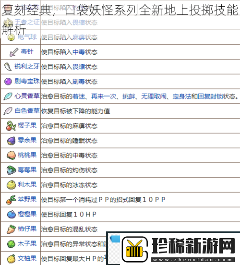This screenshot has width=240, height=265.
Task: Click the blue Oran Berry (橙橙果) icon
Action: (x=11, y=214)
